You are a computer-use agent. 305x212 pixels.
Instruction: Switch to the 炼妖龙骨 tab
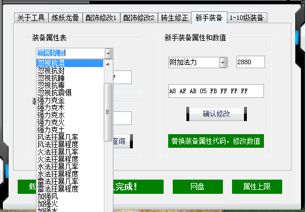click(65, 18)
